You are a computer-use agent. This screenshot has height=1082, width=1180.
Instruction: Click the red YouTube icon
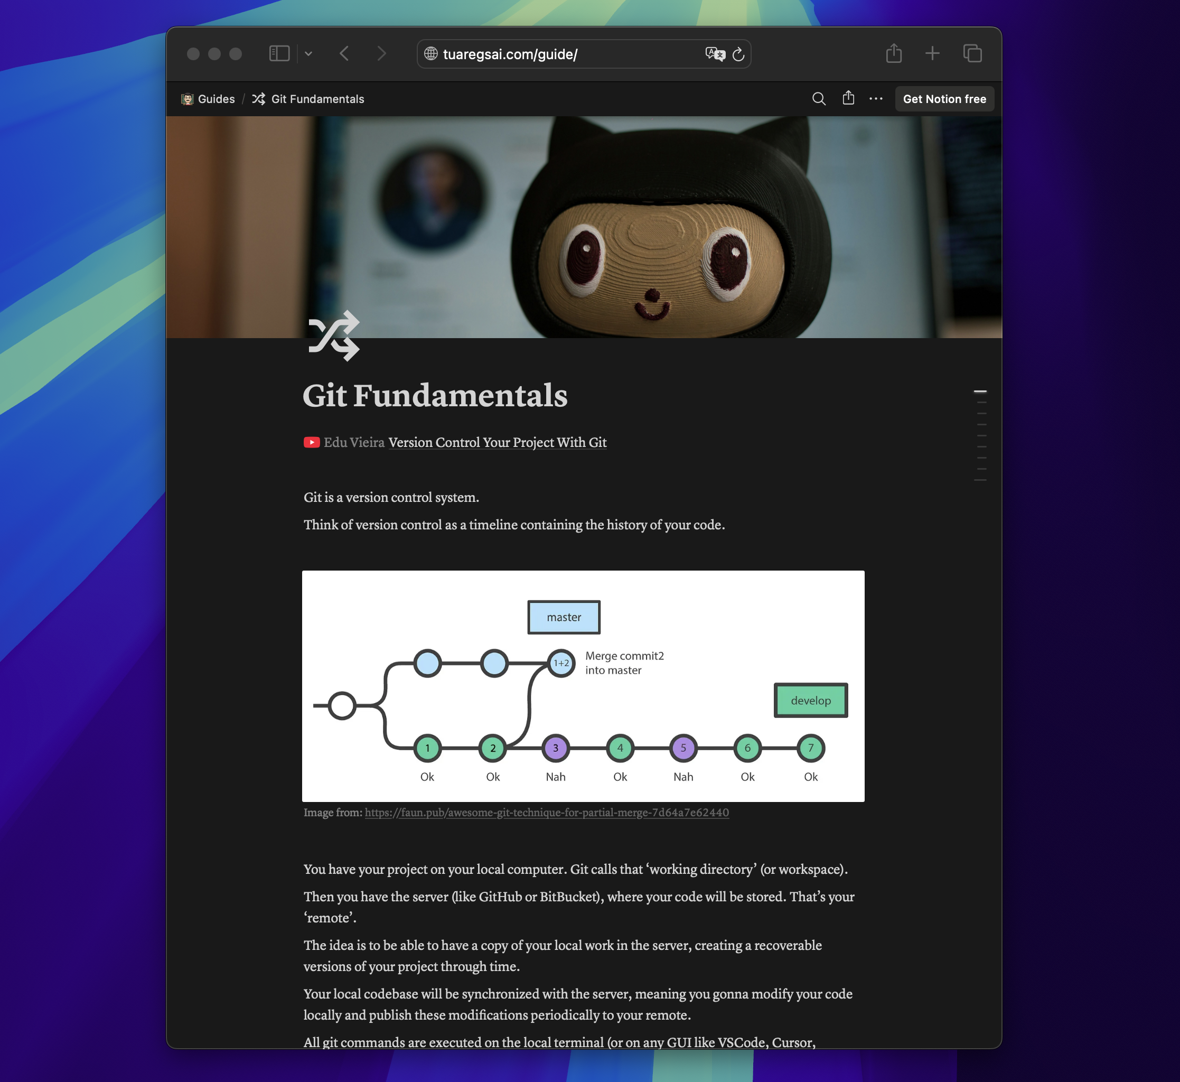tap(312, 442)
